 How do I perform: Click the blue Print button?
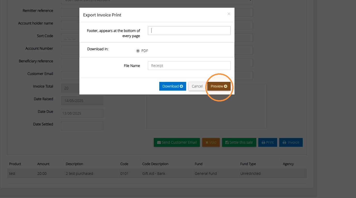point(268,142)
